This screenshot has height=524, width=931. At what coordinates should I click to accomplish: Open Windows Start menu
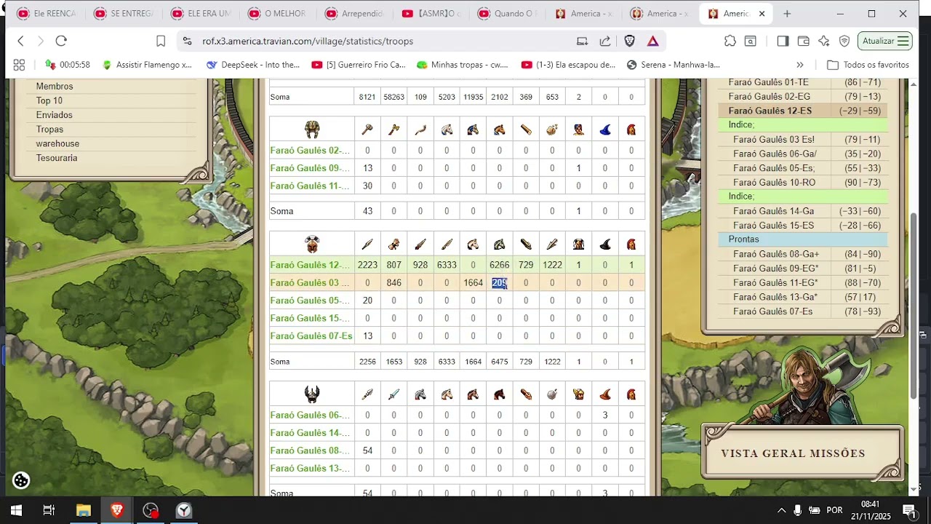coord(16,510)
